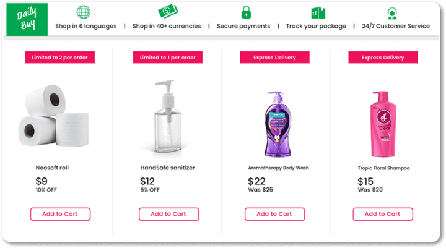Go to Track your package

pos(316,26)
